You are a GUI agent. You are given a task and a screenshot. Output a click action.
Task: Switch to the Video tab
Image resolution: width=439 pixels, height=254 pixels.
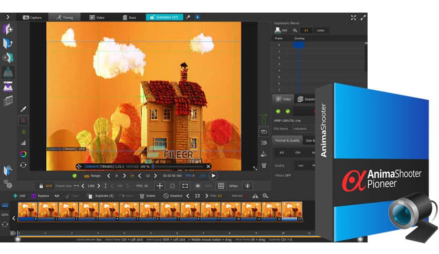click(x=97, y=17)
